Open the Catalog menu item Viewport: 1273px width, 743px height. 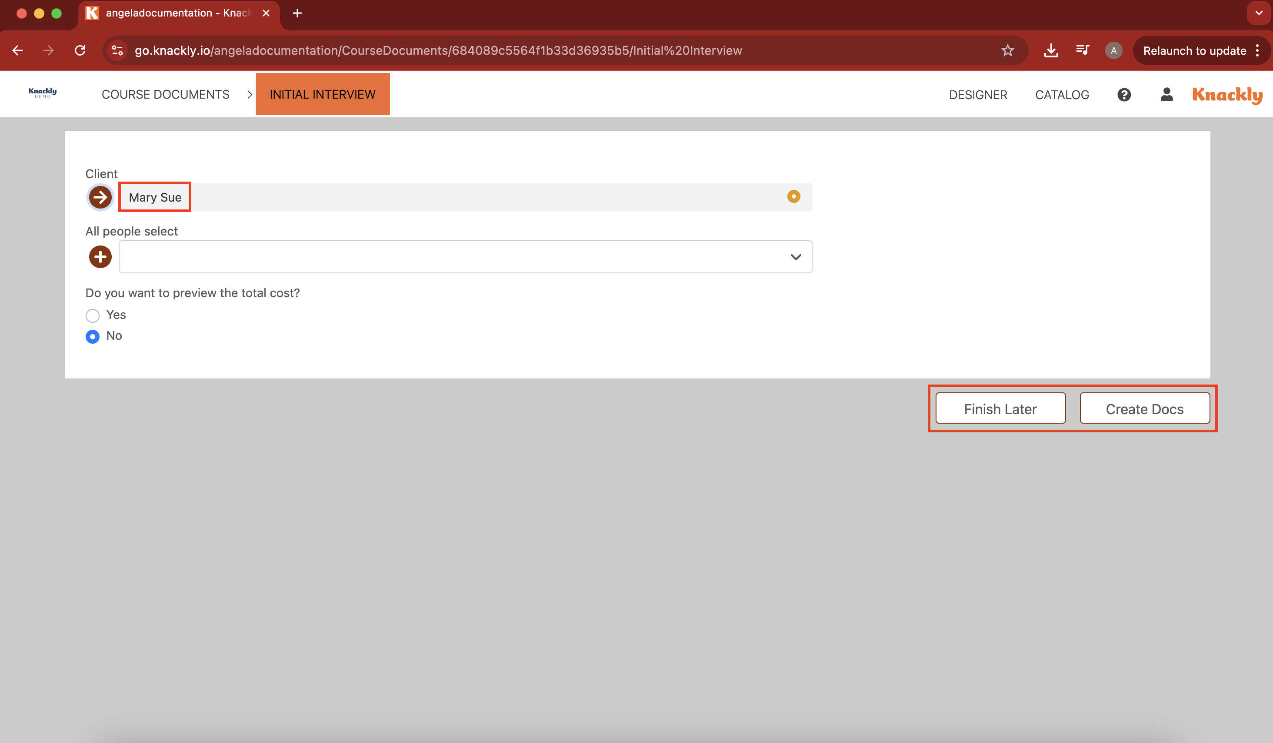click(1062, 95)
